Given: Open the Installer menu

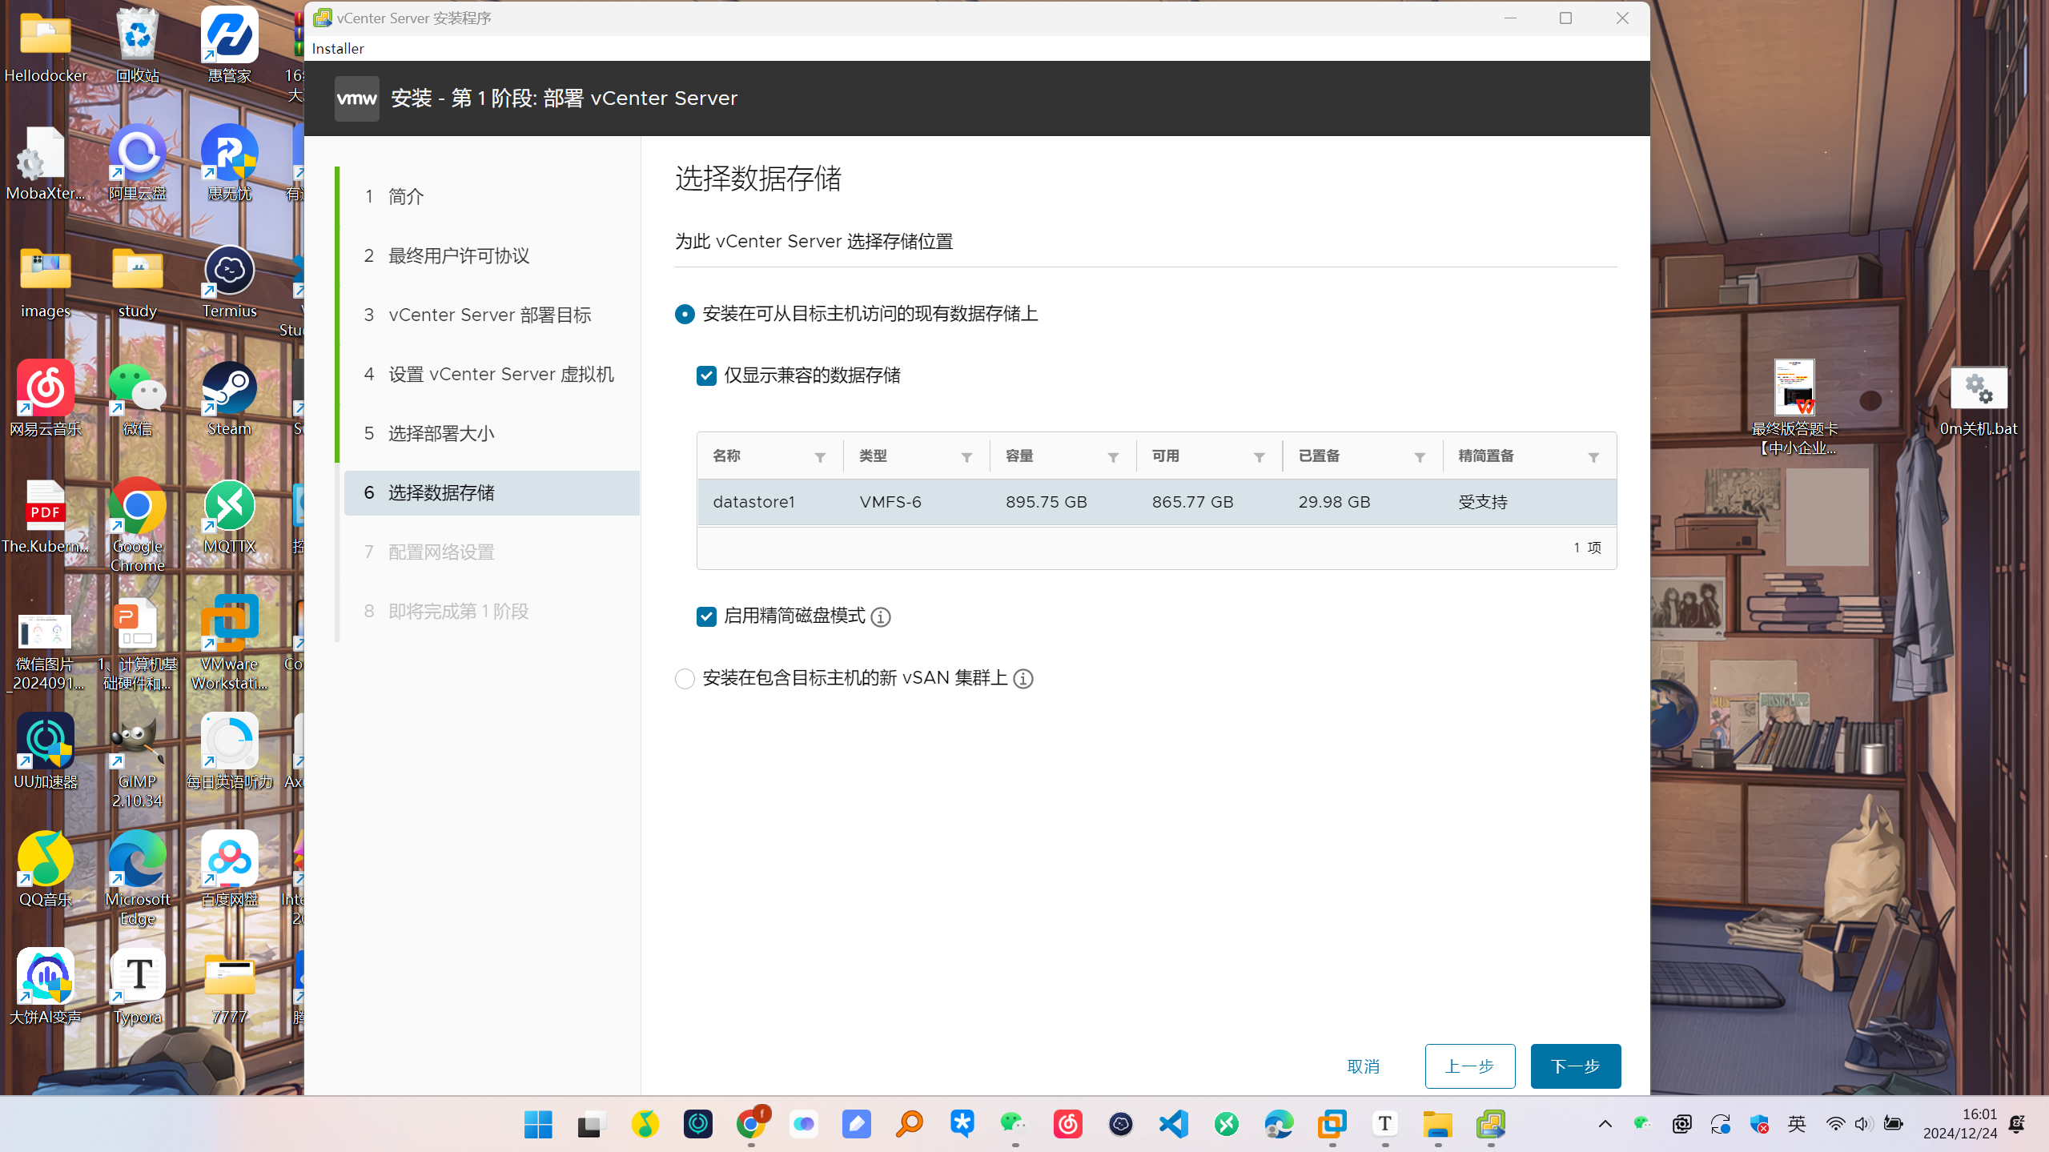Looking at the screenshot, I should 338,48.
